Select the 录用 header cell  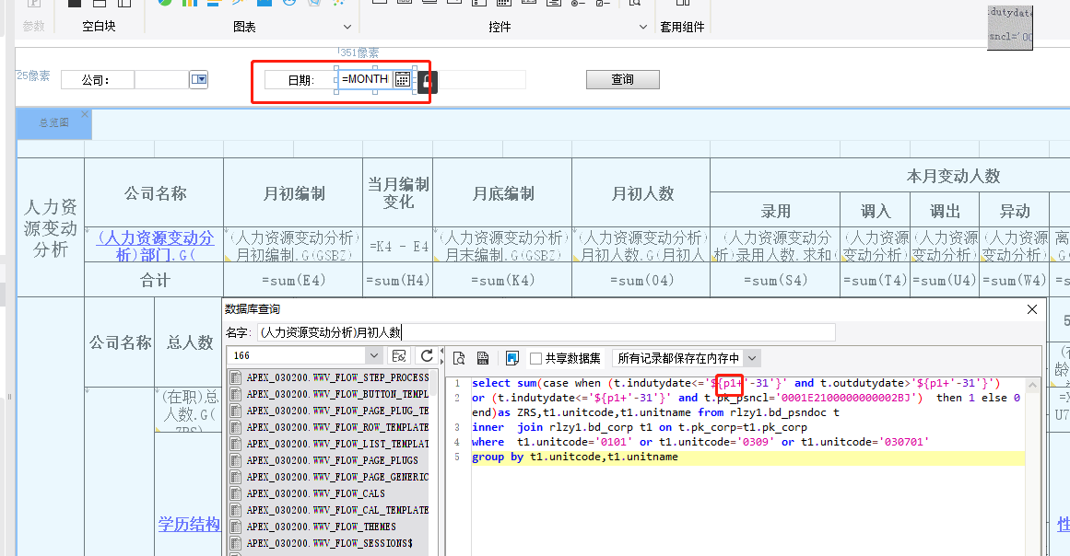(775, 211)
